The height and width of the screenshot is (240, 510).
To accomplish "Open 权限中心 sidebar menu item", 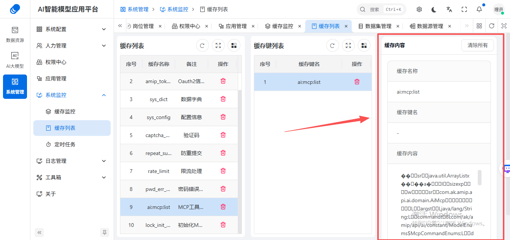I will (x=71, y=62).
